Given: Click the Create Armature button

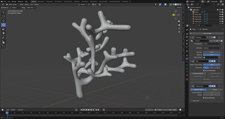Looking at the screenshot, I should [198, 73].
